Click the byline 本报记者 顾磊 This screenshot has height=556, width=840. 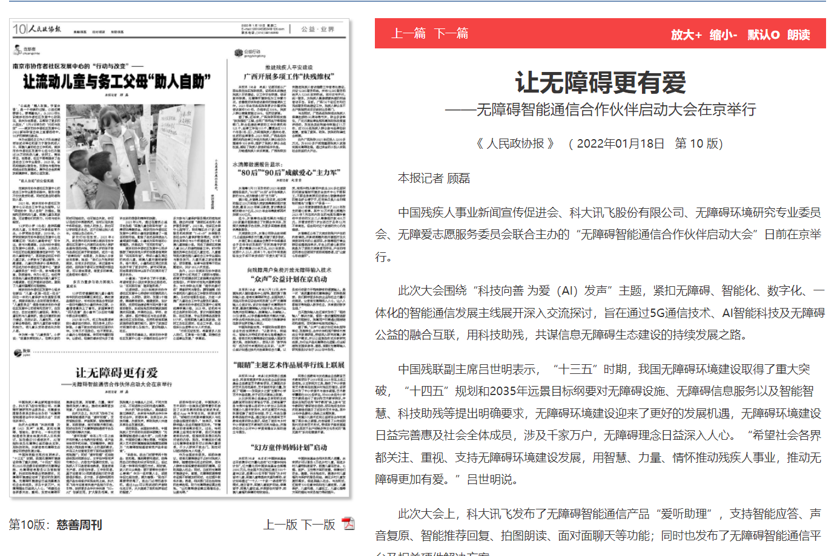click(x=434, y=178)
